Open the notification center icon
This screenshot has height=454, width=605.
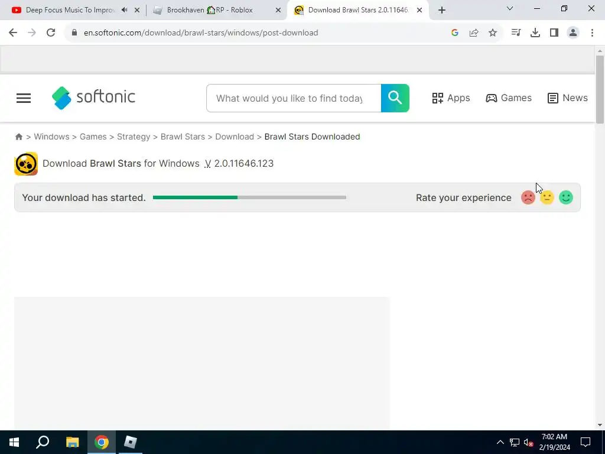click(586, 442)
